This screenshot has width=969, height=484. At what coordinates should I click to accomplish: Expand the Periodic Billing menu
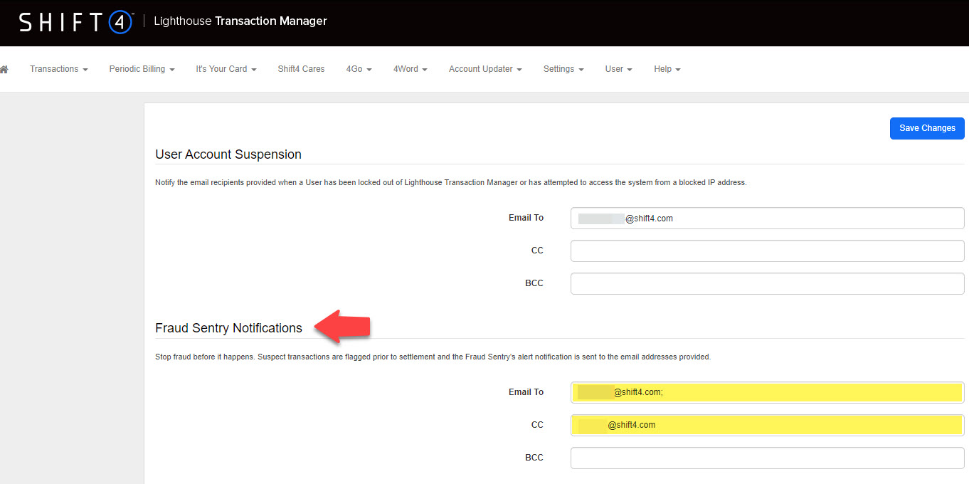pos(142,69)
